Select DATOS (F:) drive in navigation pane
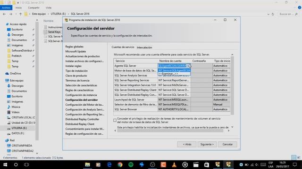The image size is (302, 169). [x=18, y=133]
